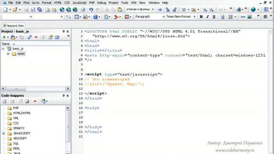The height and width of the screenshot is (154, 274).
Task: Expand the www folder node
Action: click(8, 54)
